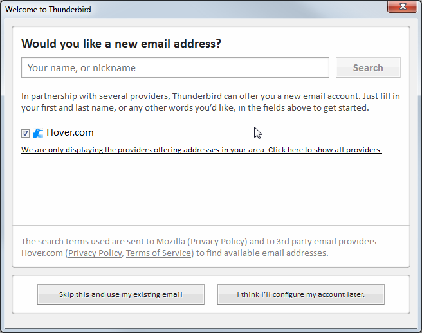Focus the name or nickname field
422x333 pixels.
pyautogui.click(x=175, y=67)
